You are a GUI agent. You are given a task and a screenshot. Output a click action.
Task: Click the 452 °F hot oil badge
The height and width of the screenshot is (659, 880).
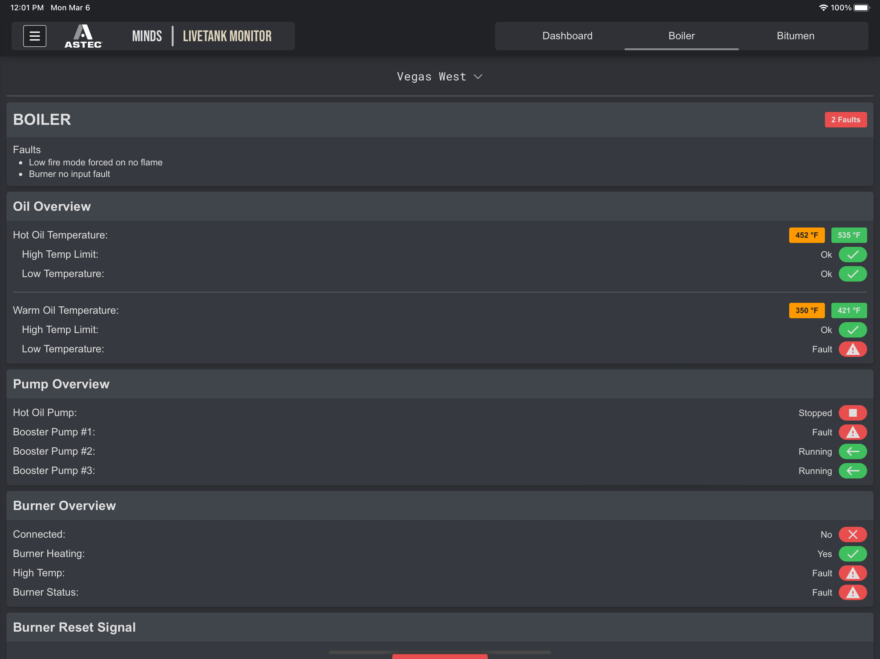(x=807, y=235)
